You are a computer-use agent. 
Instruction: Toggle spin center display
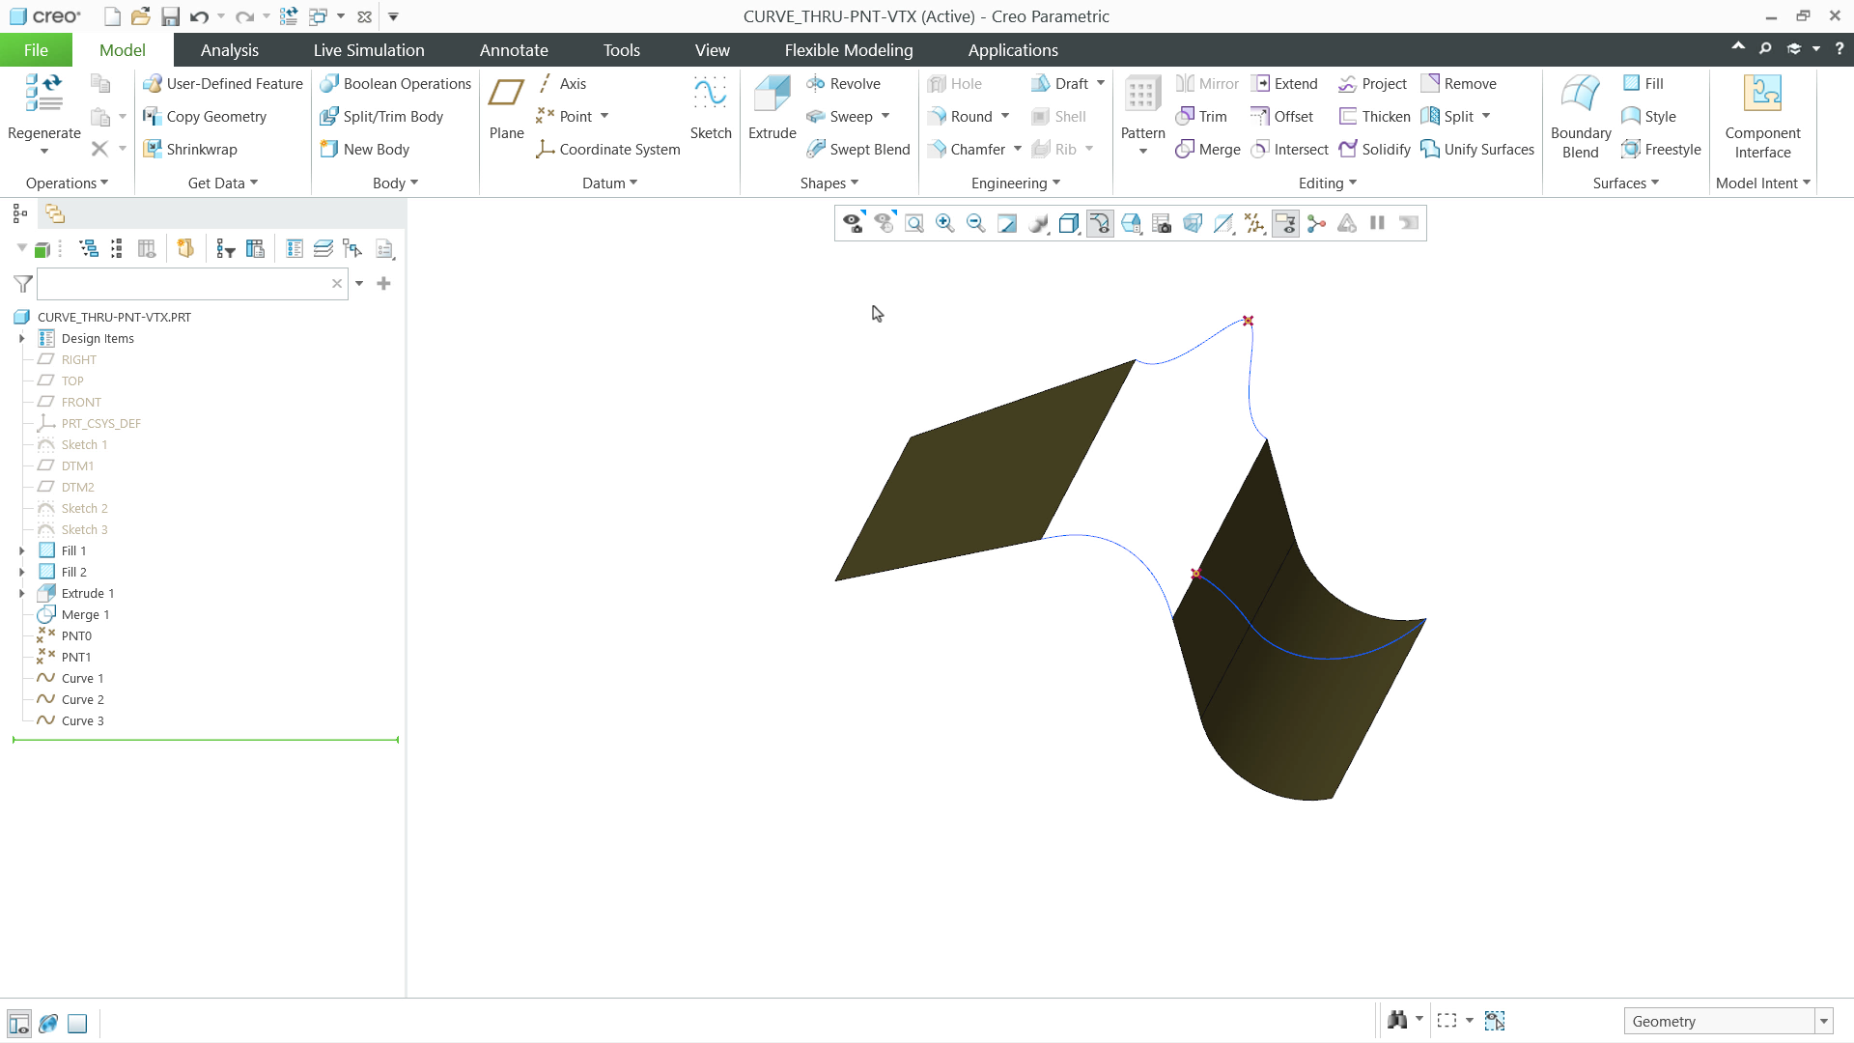coord(1316,224)
